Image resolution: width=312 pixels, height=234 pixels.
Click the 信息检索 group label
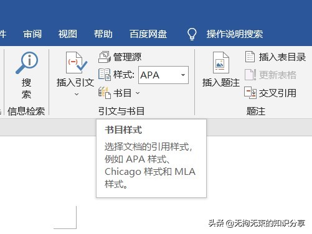tap(26, 111)
